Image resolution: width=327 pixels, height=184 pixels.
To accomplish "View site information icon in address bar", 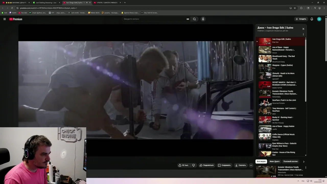I will click(x=17, y=8).
